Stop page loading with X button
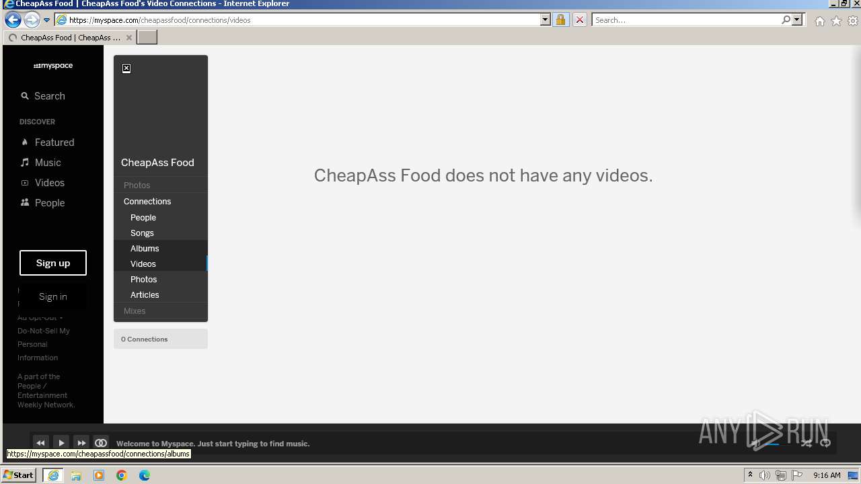 pos(579,19)
